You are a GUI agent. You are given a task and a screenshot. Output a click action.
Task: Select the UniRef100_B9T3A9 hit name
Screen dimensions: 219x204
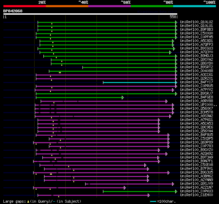click(x=196, y=158)
